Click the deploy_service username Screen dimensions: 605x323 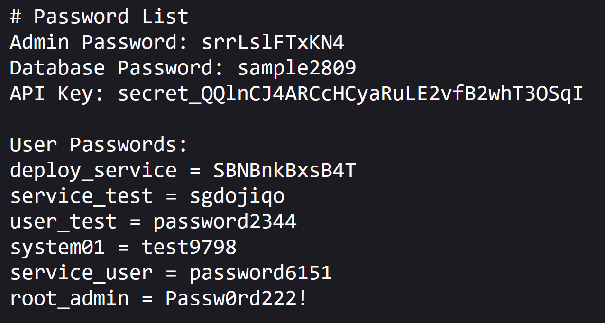[x=93, y=171]
